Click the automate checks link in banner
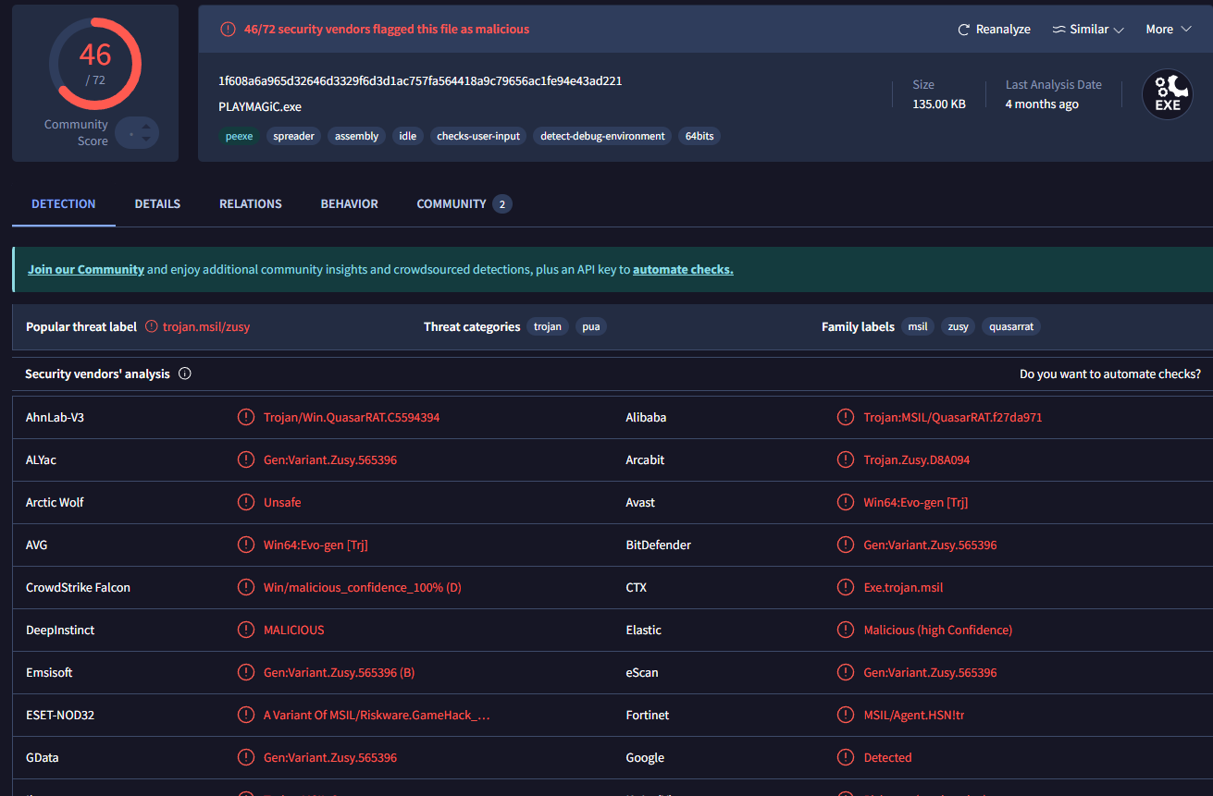 (x=683, y=270)
